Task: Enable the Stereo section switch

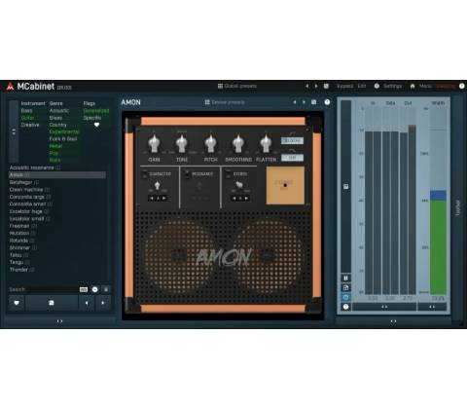Action: pos(229,174)
